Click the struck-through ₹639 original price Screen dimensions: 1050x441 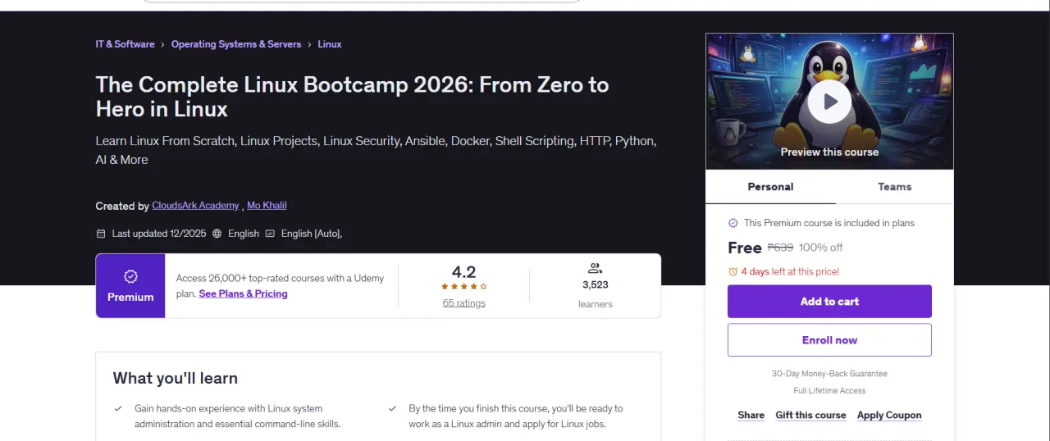(x=780, y=248)
